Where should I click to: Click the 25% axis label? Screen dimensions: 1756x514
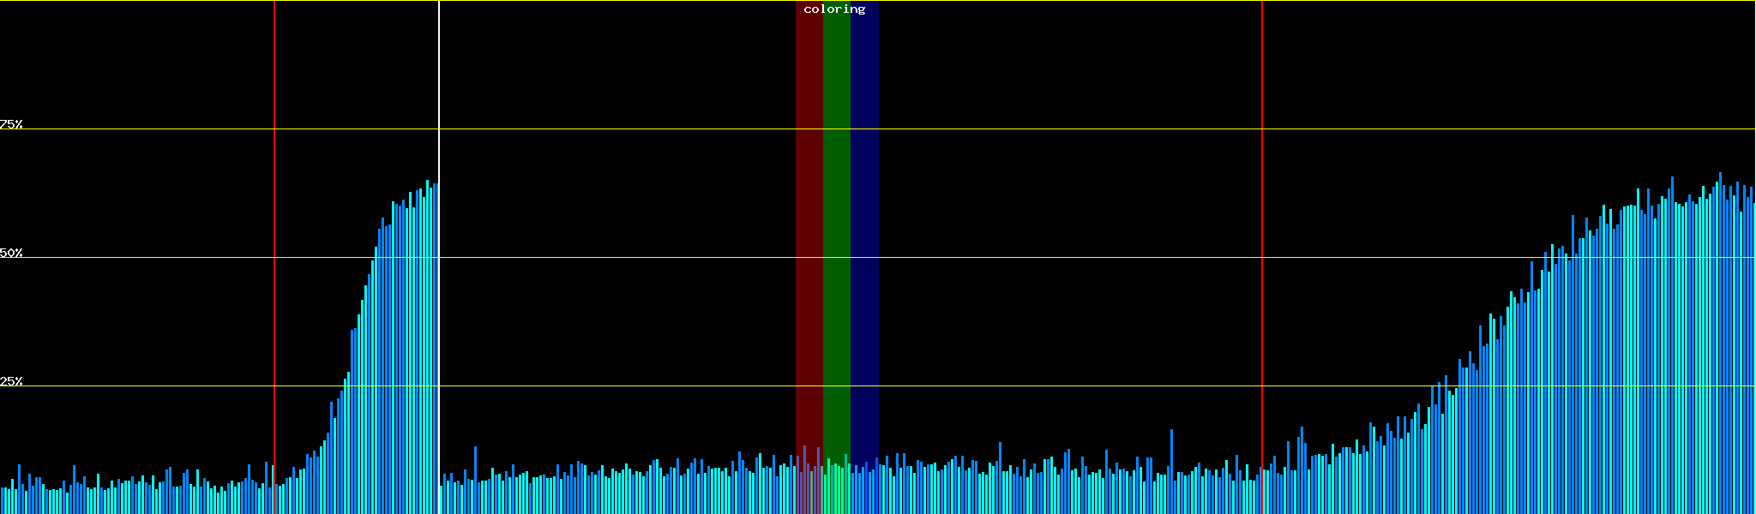coord(11,381)
